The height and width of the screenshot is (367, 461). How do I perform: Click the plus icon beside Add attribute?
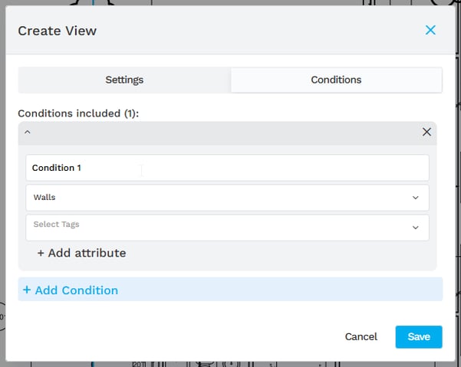coord(41,253)
